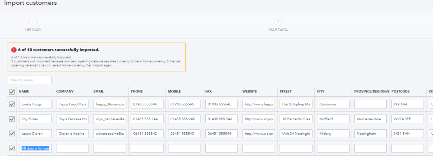Select step 1 Upload circle

[33, 22]
